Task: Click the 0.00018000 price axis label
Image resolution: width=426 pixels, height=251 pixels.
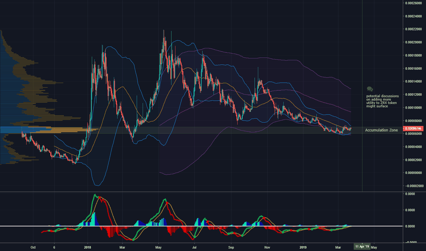Action: [414, 55]
